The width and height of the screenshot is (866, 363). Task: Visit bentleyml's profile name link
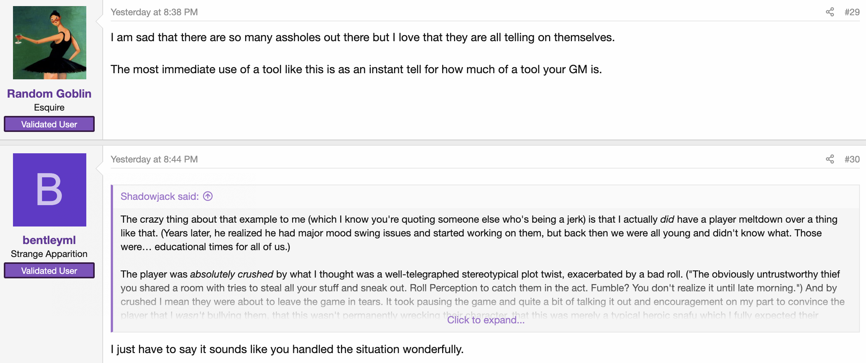click(49, 240)
